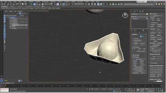
Task: Click the Align tool icon
Action: 89,4
